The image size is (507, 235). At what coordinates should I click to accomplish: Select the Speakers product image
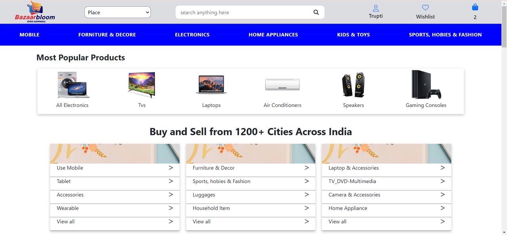(x=353, y=85)
